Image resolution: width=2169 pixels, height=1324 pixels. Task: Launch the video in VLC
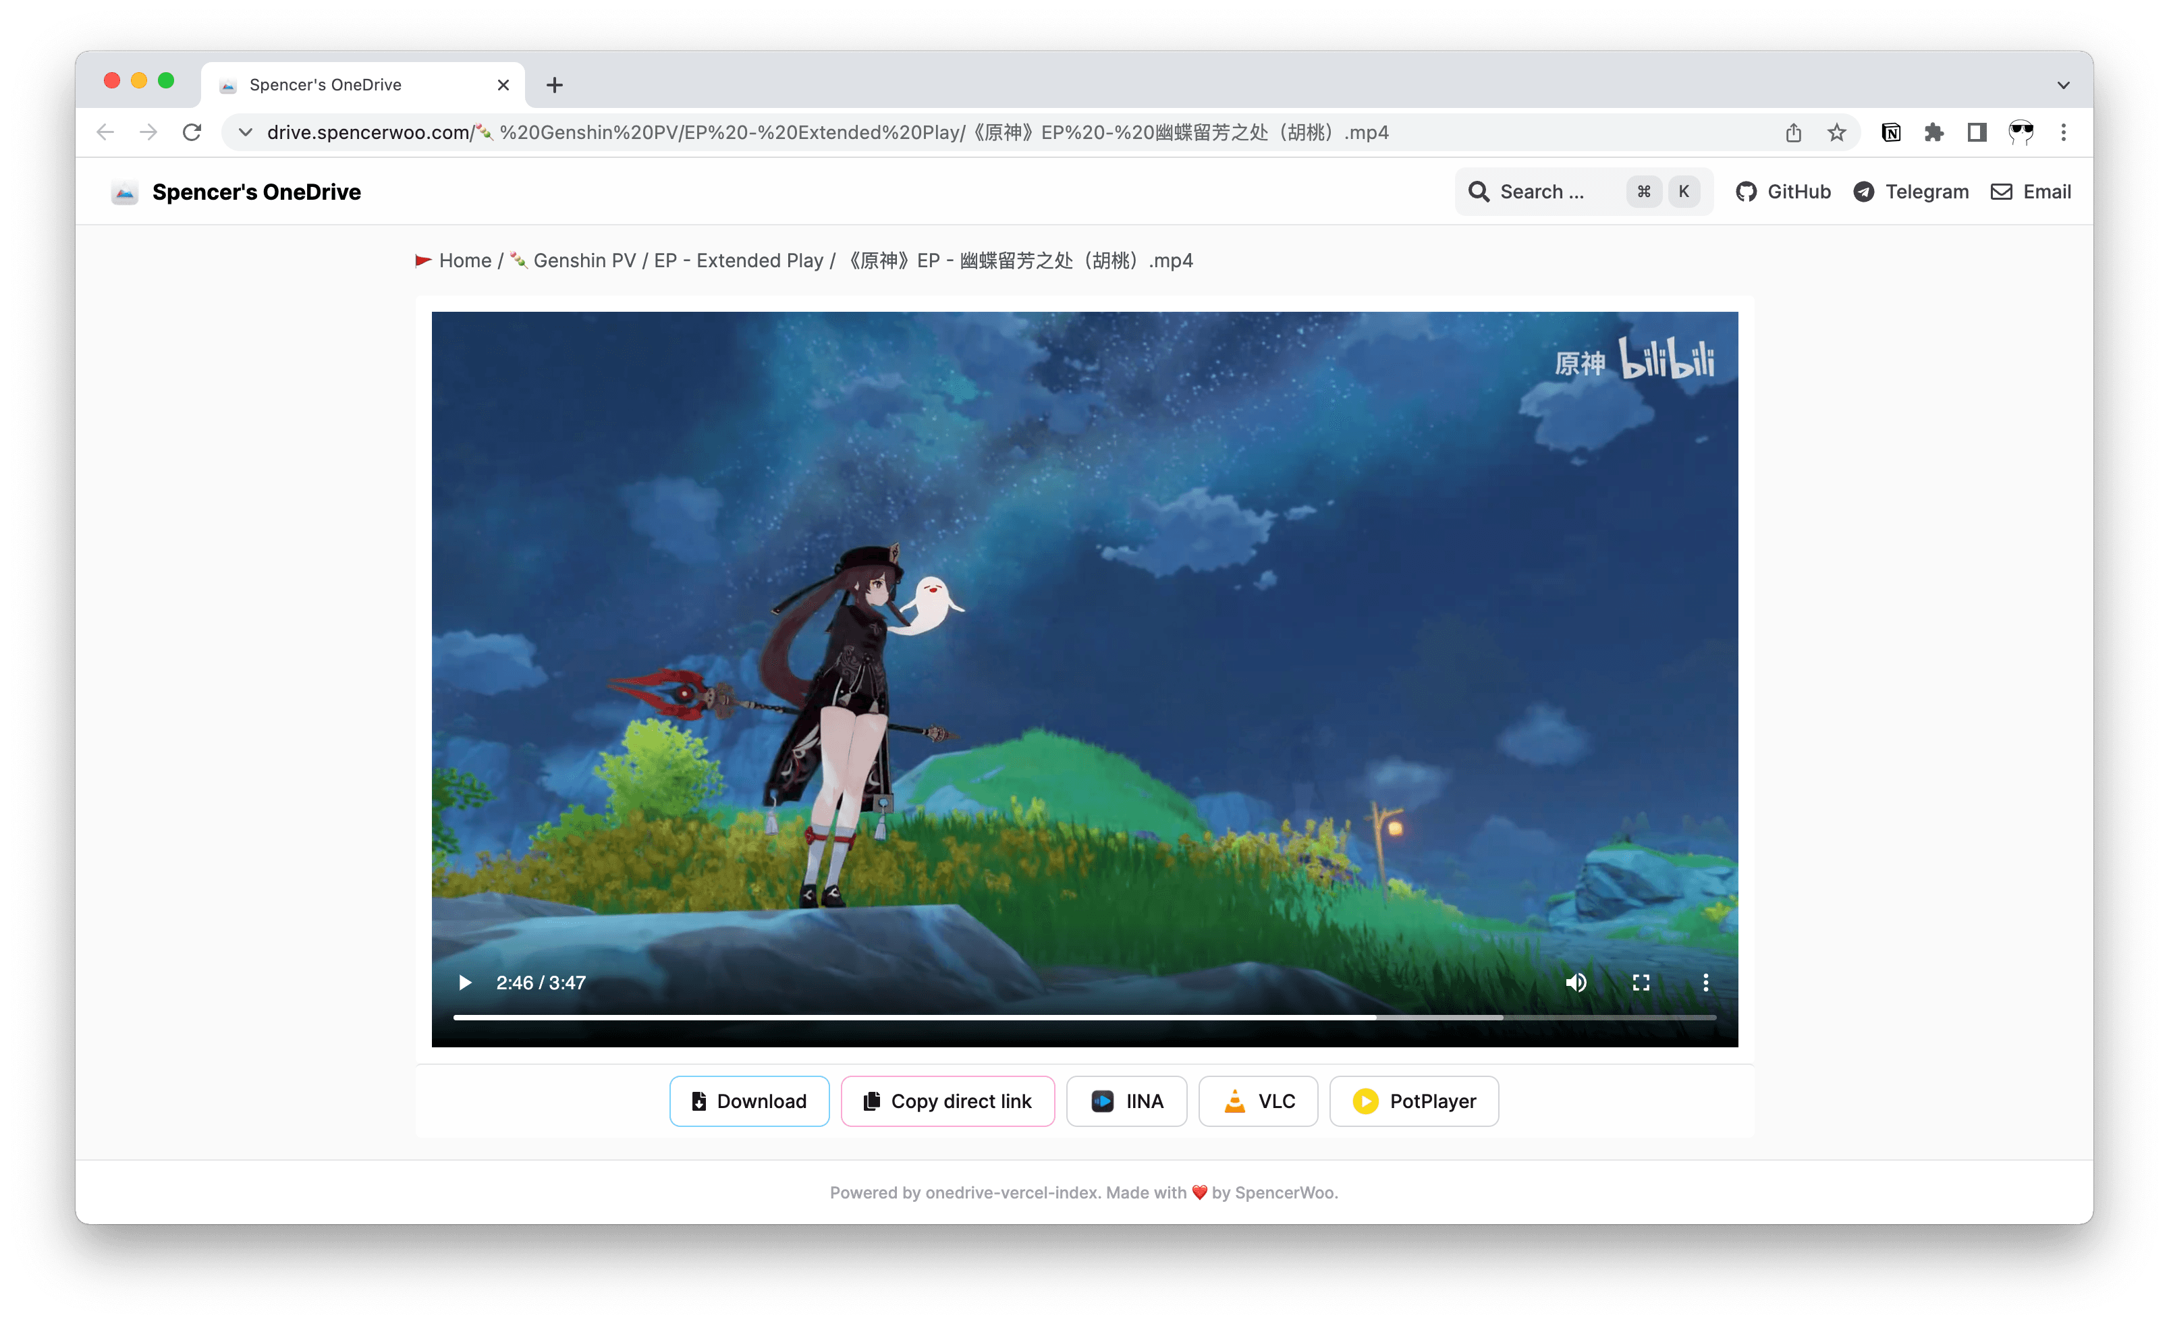point(1257,1101)
